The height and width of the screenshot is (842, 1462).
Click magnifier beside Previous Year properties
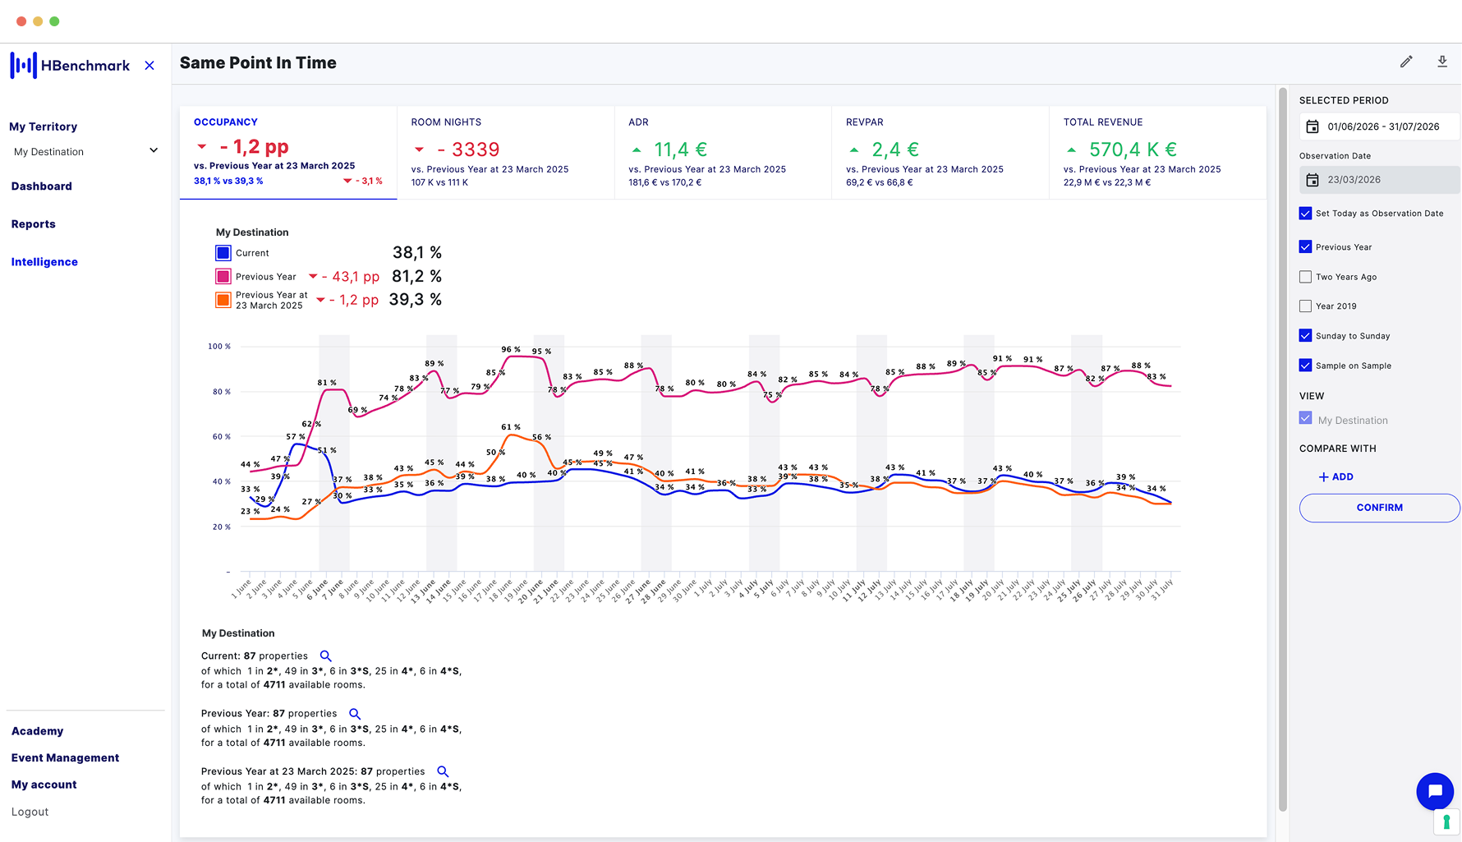click(x=355, y=714)
